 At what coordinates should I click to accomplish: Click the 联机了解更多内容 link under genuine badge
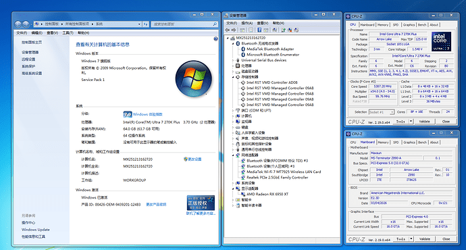[x=201, y=214]
